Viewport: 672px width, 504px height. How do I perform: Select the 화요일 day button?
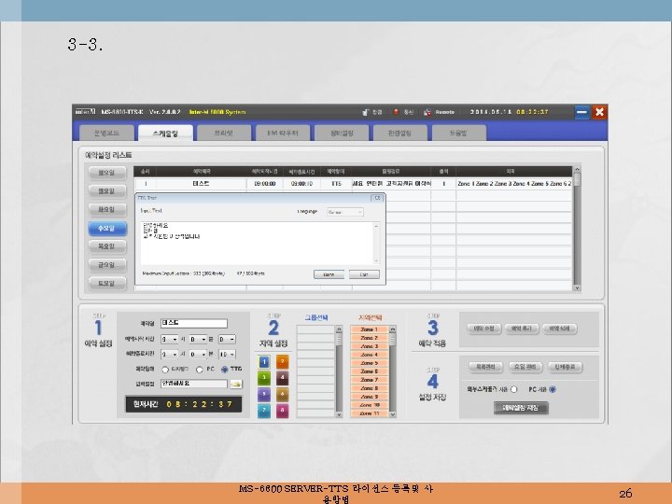(x=107, y=210)
